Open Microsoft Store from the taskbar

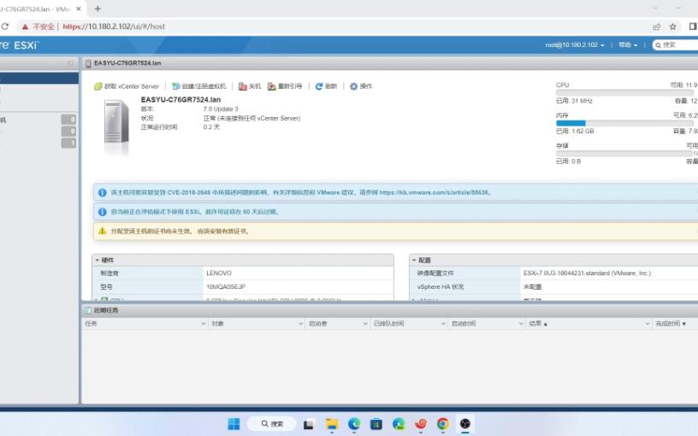(376, 424)
